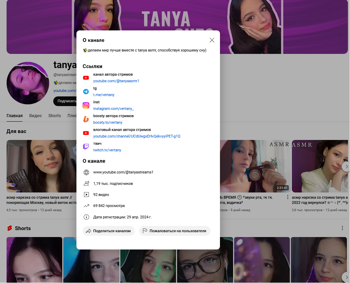Click the TANYA channel banner image
350x283 pixels.
(177, 15)
